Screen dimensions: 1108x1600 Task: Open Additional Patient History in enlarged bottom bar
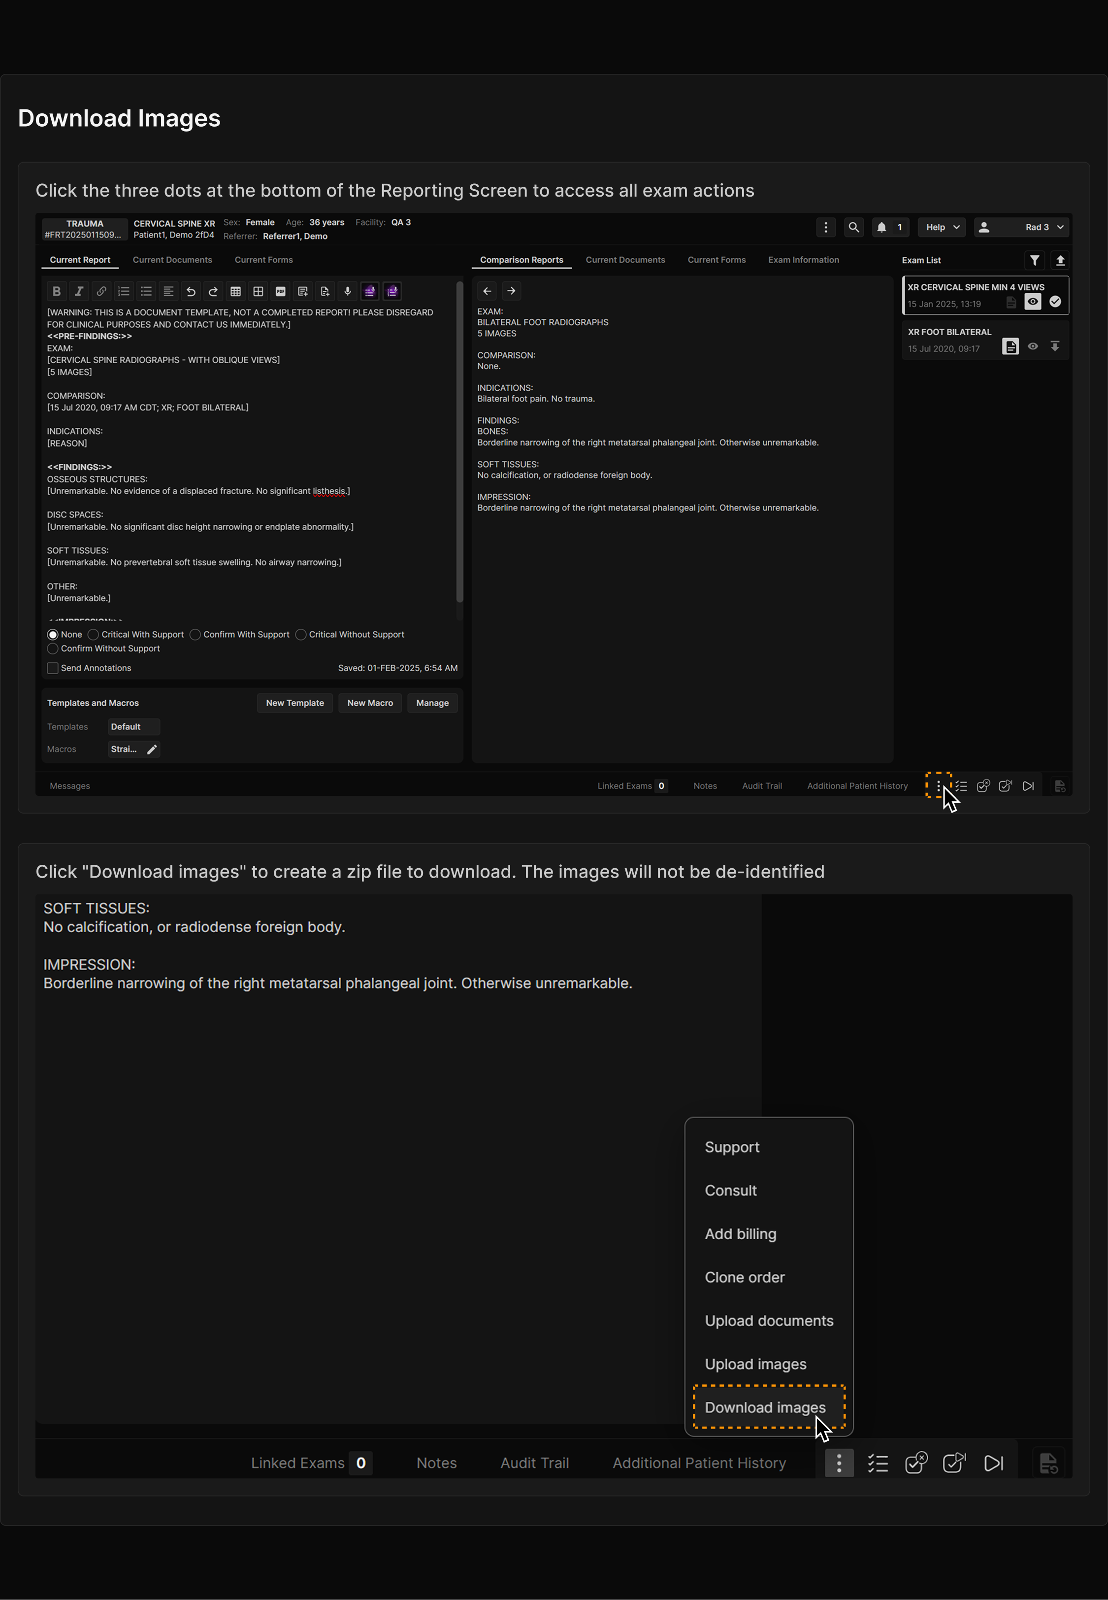click(x=699, y=1463)
